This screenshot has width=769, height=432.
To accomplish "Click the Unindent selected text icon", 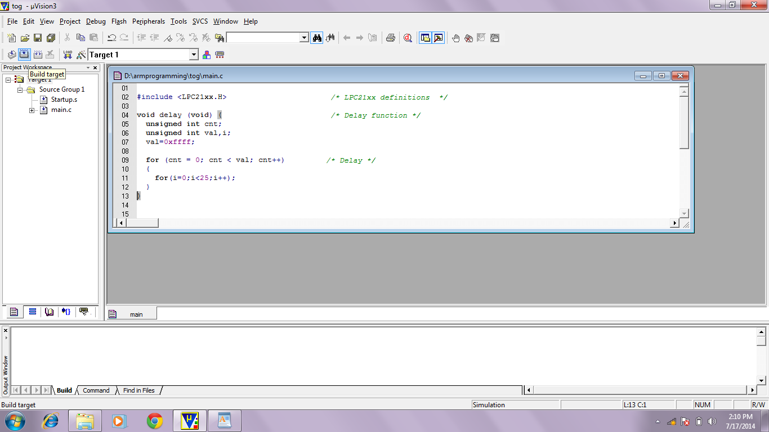I will tap(154, 38).
